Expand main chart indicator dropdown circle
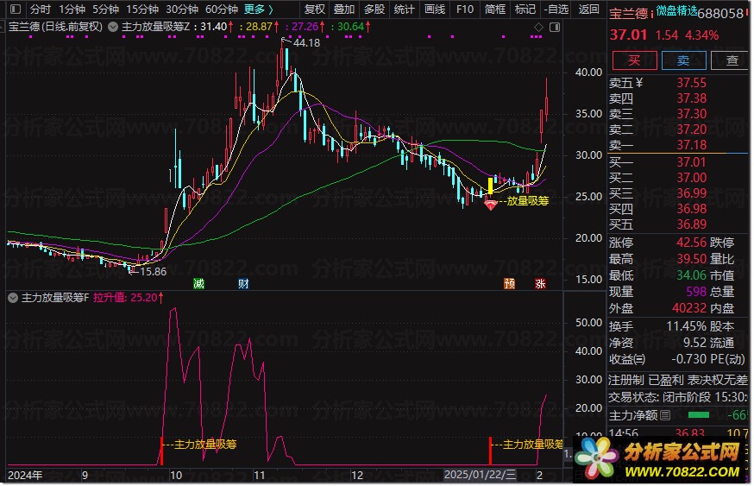The width and height of the screenshot is (754, 486). coord(113,27)
